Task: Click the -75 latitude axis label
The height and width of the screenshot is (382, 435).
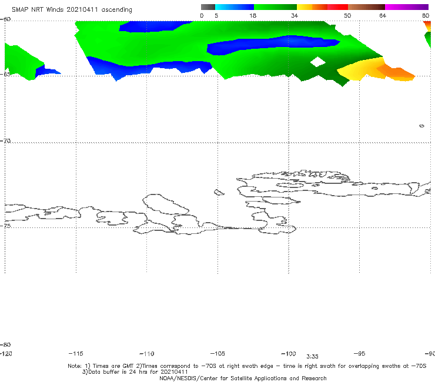Action: click(x=5, y=226)
